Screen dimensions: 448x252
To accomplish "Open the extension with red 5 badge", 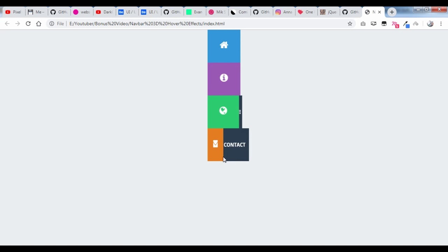I will [395, 24].
